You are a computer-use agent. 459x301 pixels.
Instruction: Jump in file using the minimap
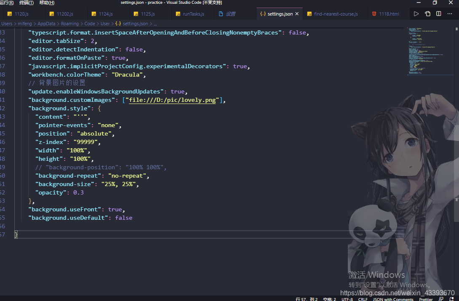tap(430, 51)
